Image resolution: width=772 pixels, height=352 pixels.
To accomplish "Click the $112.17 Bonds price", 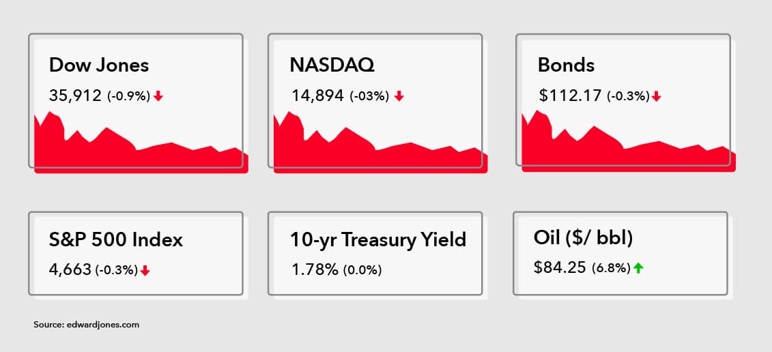I will 570,96.
